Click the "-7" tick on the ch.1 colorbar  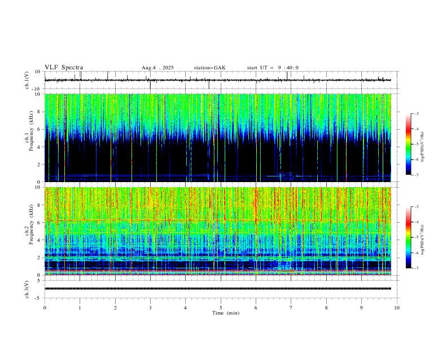tap(417, 175)
